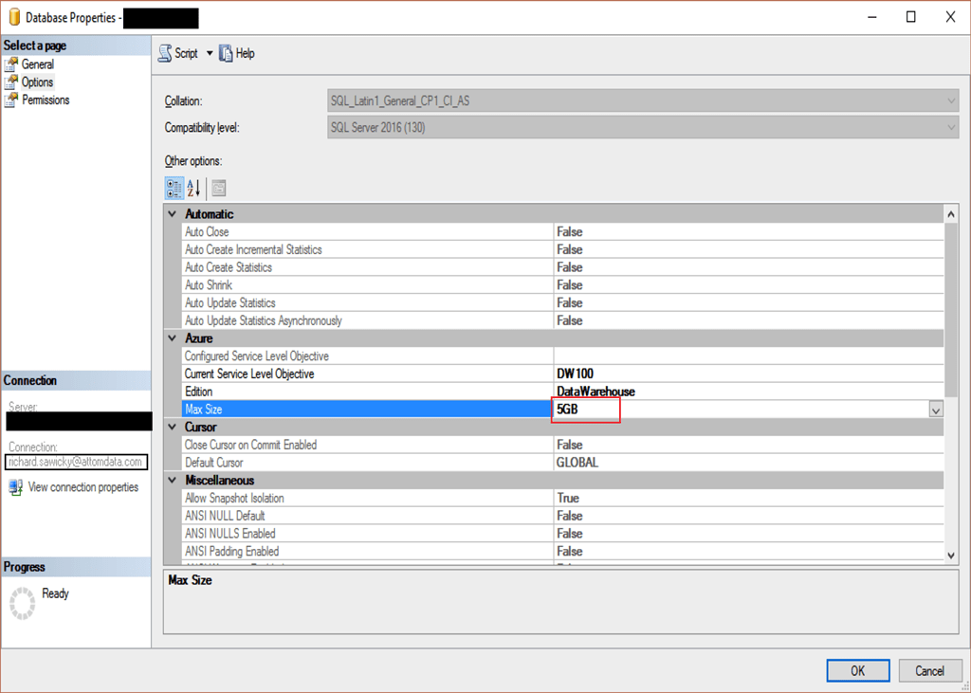
Task: Switch to Alphabetical sort icon
Action: coord(193,189)
